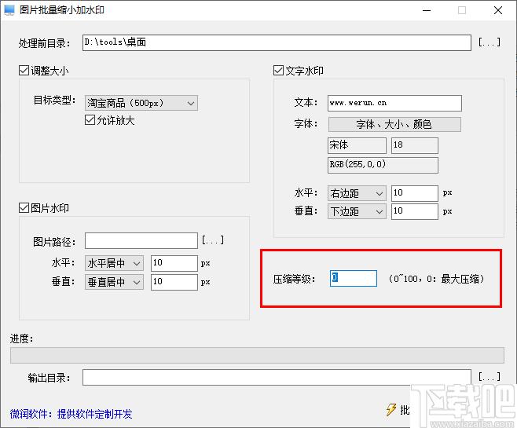Click text watermark vertical margin value field

pyautogui.click(x=414, y=211)
